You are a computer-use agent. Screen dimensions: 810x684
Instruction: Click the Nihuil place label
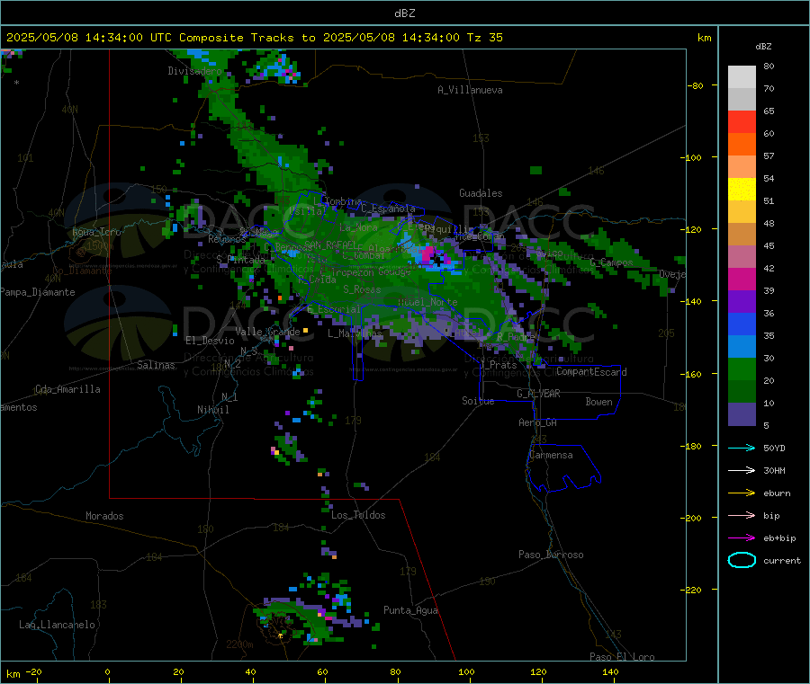coord(212,410)
